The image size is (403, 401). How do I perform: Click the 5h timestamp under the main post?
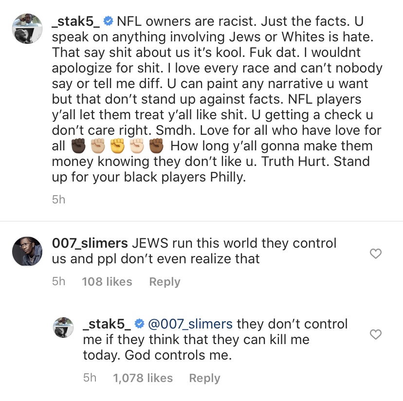tap(58, 200)
